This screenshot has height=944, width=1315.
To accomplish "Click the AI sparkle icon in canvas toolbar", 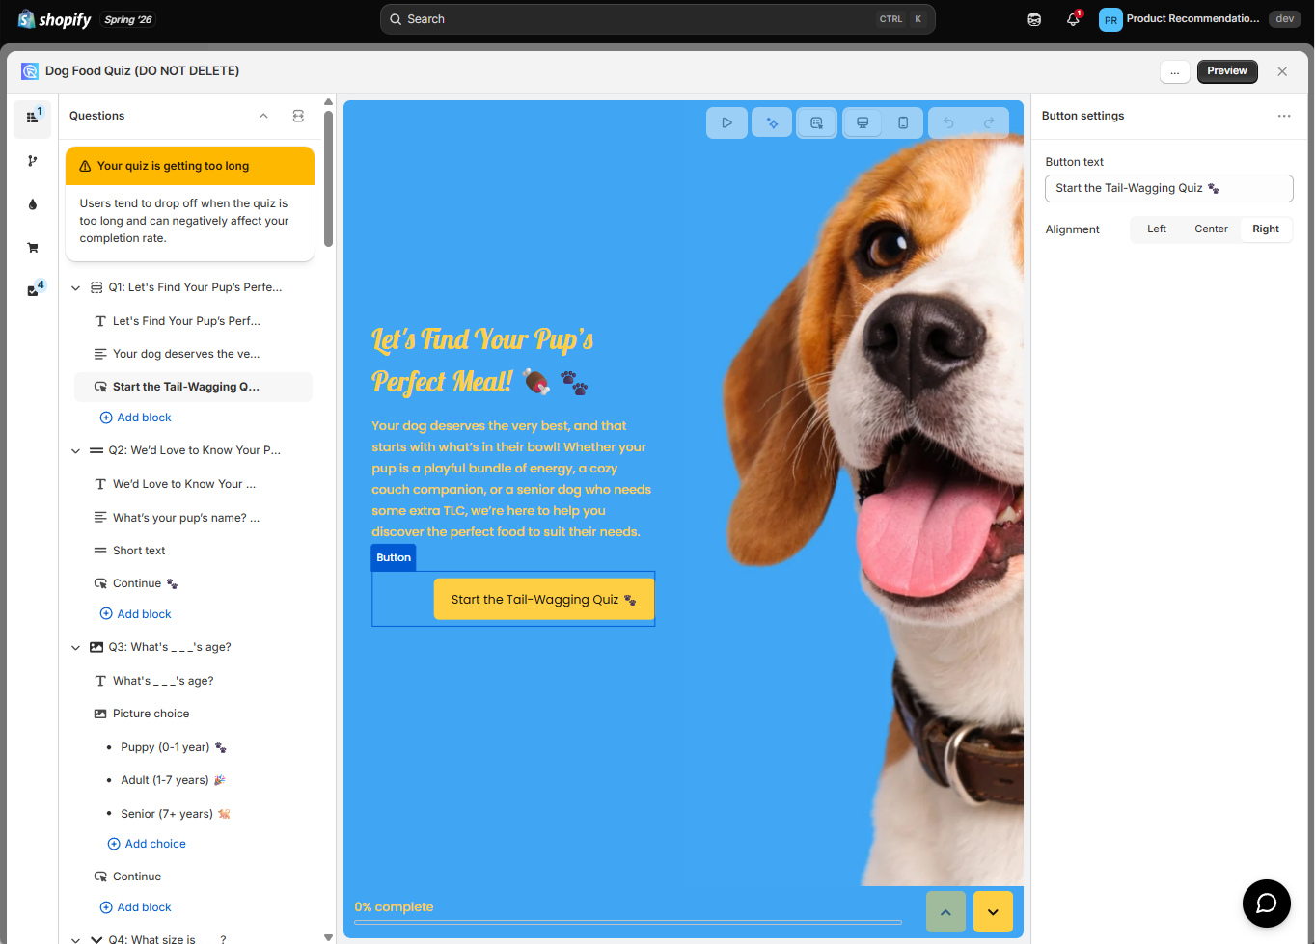I will (772, 123).
